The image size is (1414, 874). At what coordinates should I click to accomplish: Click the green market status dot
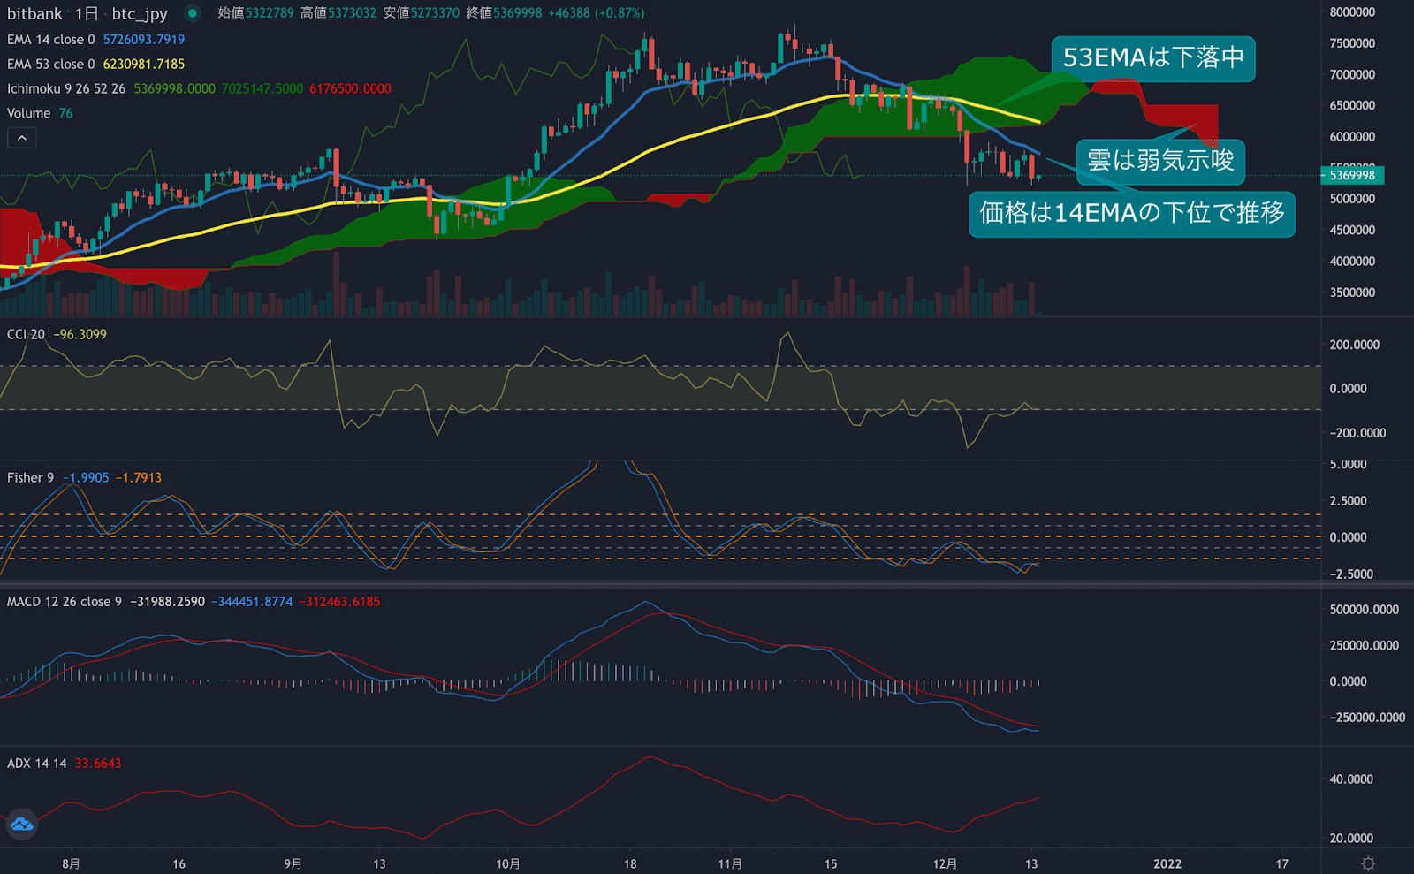(x=192, y=13)
